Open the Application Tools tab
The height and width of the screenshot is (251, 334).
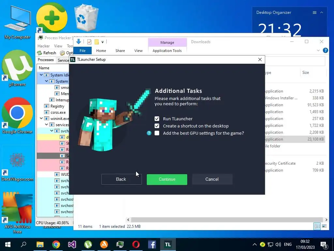point(167,51)
